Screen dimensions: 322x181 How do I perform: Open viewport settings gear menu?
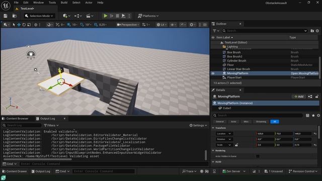tap(192, 25)
